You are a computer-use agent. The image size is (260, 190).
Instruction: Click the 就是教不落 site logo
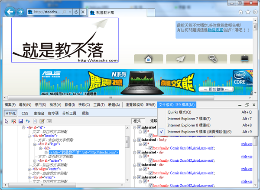[x=65, y=40]
